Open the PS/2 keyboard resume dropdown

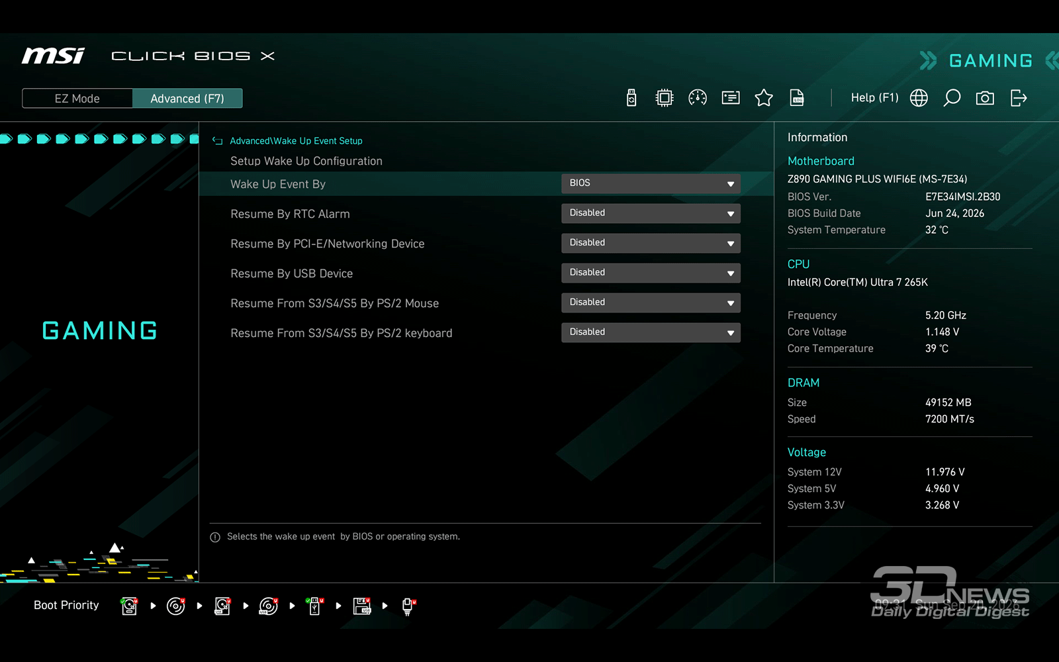point(651,332)
